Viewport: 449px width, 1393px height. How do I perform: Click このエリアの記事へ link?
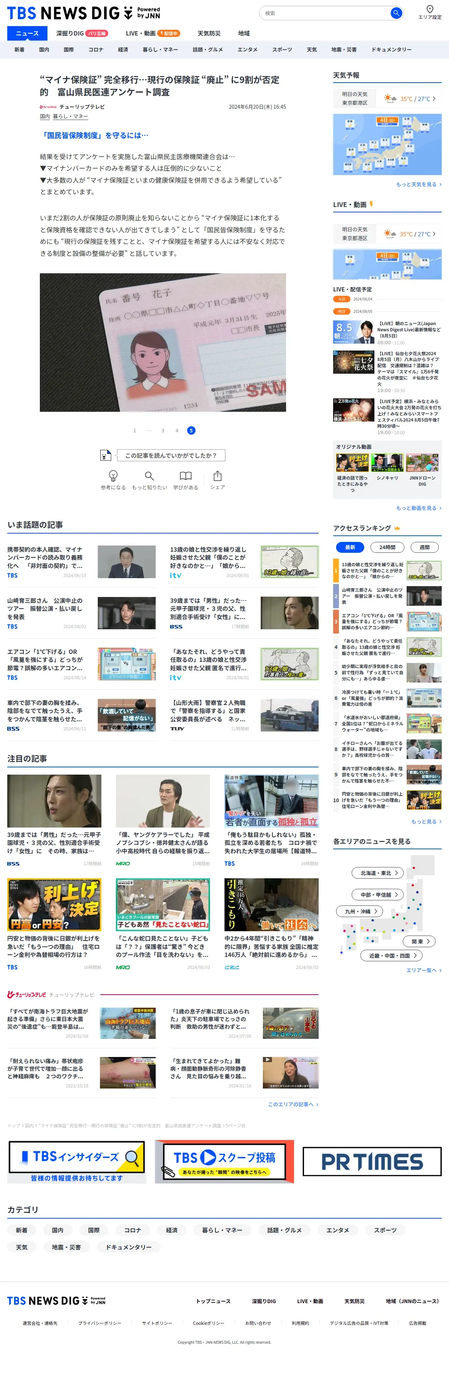click(x=293, y=1104)
